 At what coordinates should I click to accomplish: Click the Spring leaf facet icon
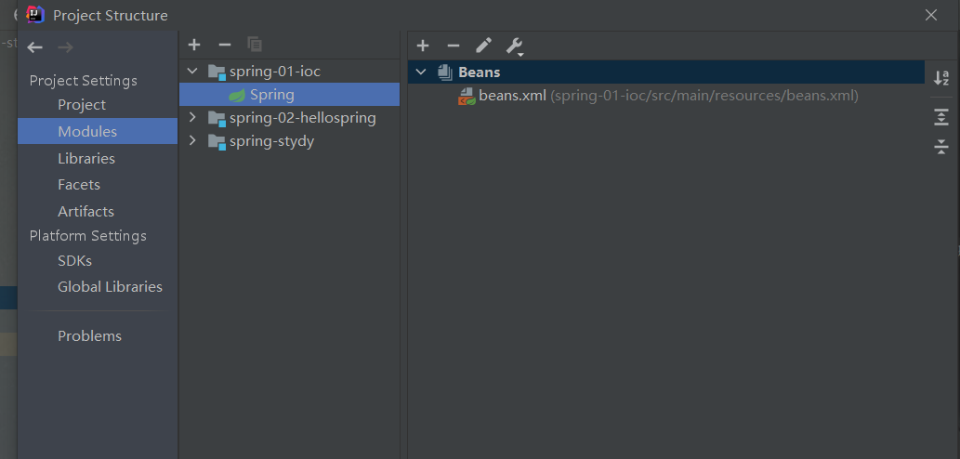coord(237,95)
